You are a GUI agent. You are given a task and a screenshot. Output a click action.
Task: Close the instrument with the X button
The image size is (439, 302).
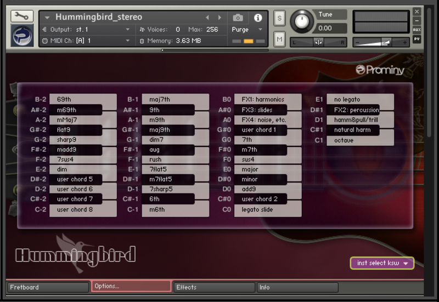(417, 12)
